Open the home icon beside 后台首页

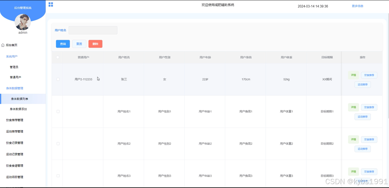(3, 45)
